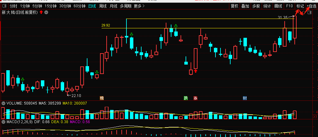Select the 1分钟 period
Viewport: 318px width, 137px height.
pyautogui.click(x=25, y=6)
